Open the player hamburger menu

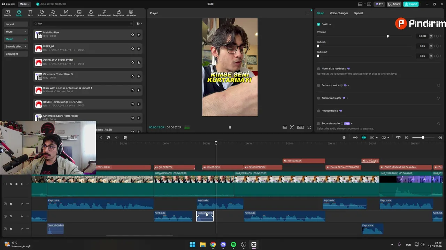point(307,13)
